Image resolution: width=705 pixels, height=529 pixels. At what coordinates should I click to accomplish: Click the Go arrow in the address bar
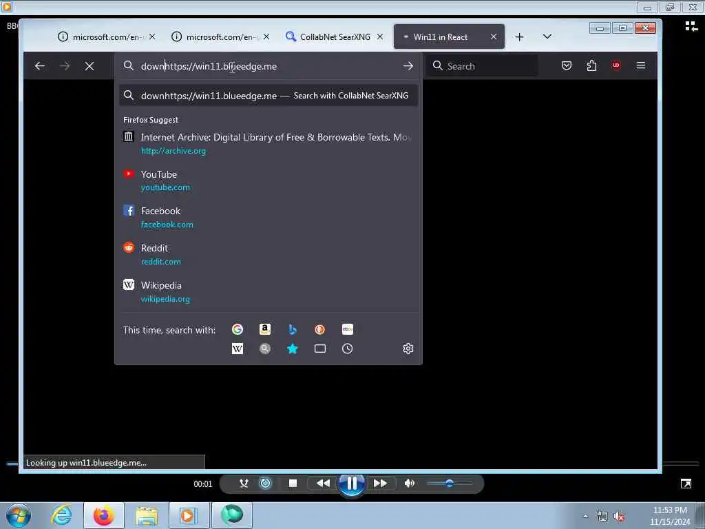click(x=408, y=66)
